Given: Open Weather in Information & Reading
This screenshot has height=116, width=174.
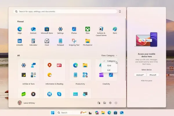Looking at the screenshot, I should coord(50,75).
